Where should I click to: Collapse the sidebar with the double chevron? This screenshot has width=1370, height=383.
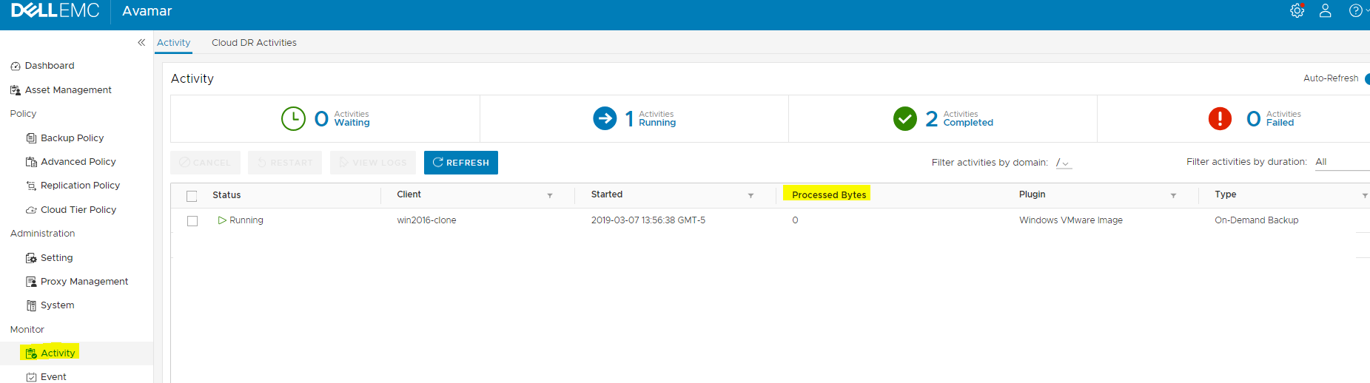click(141, 42)
